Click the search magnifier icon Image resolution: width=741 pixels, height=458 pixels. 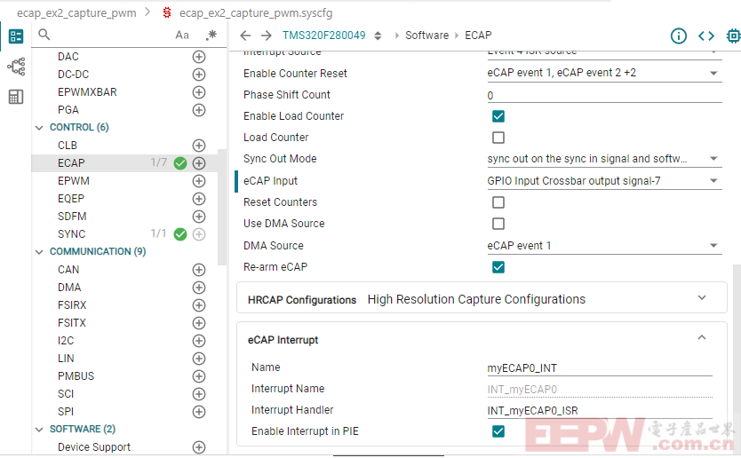(44, 35)
